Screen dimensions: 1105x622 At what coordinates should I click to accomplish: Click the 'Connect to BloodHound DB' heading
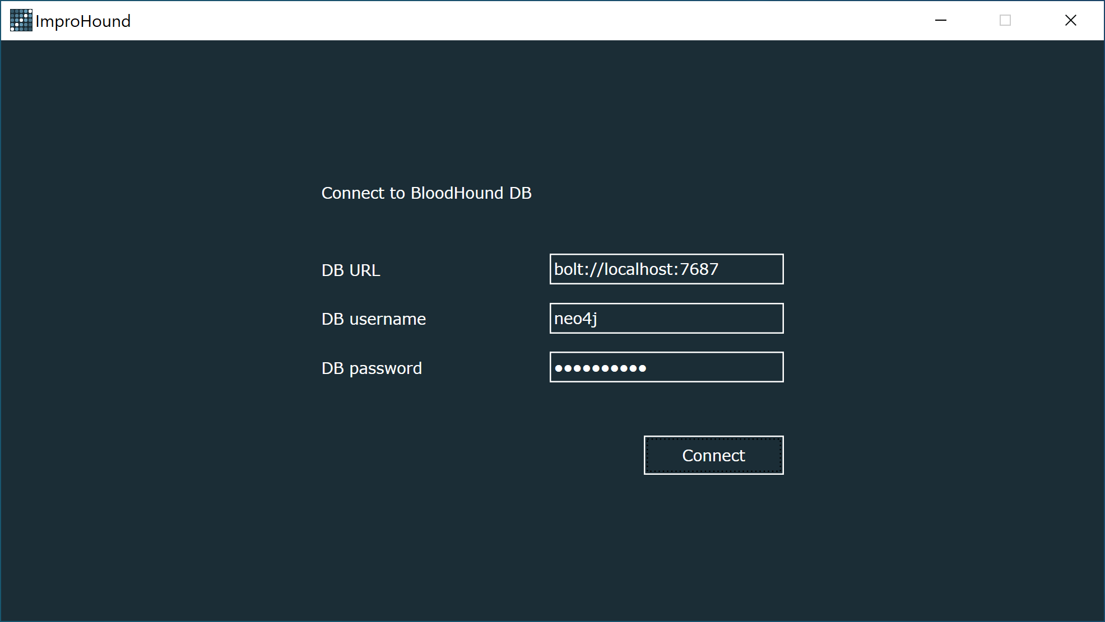click(426, 193)
